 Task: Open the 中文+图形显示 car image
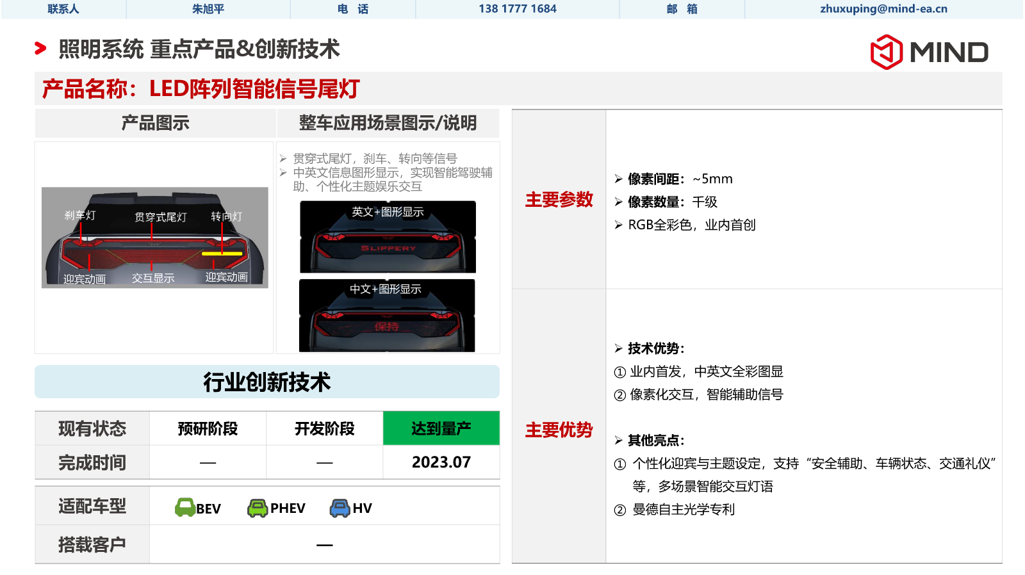click(x=387, y=315)
